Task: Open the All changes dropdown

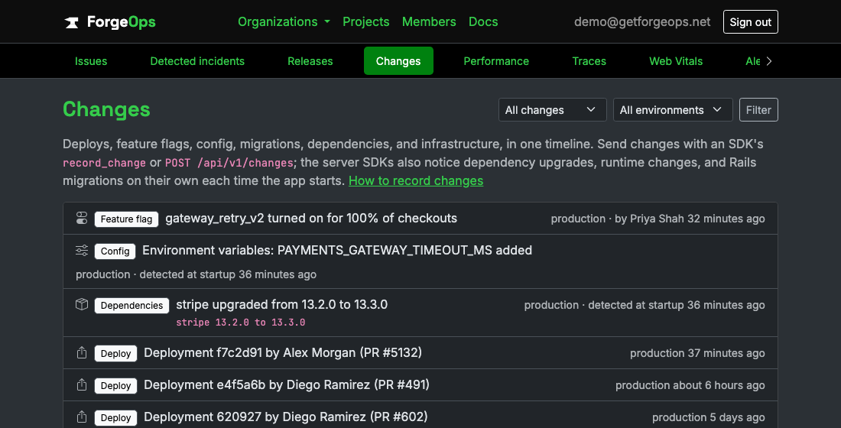Action: (x=553, y=110)
